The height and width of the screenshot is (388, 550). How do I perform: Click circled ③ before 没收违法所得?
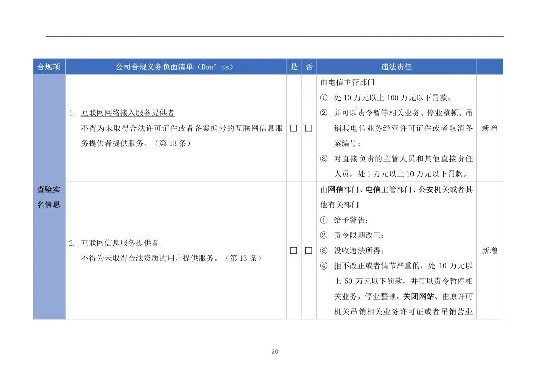coord(324,250)
